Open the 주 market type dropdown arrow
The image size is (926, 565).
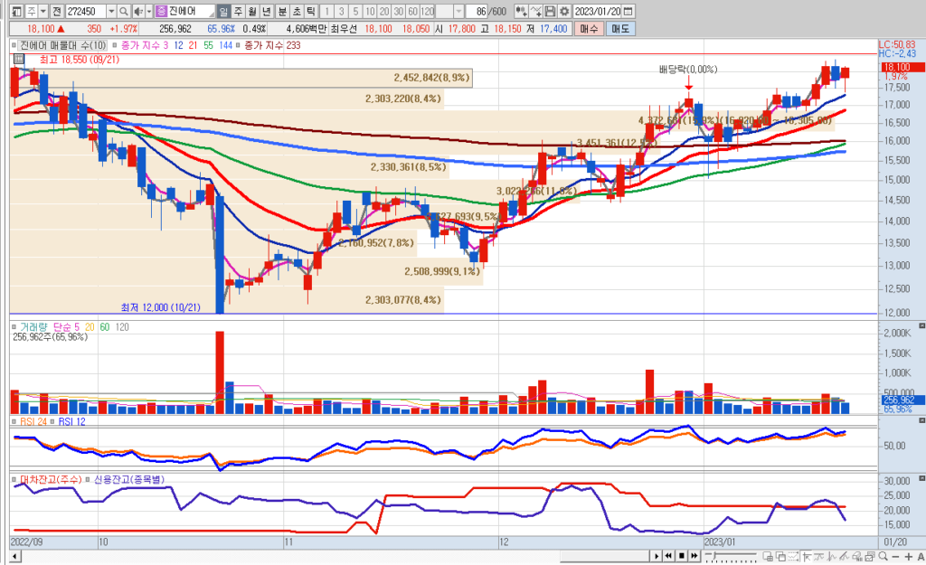(x=43, y=12)
